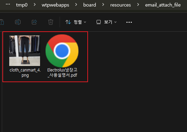
Task: Click the share icon in toolbar
Action: point(34,22)
